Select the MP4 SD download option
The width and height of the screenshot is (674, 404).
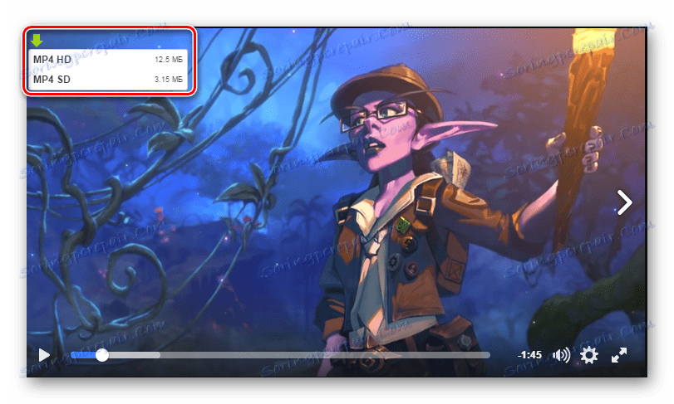[107, 80]
